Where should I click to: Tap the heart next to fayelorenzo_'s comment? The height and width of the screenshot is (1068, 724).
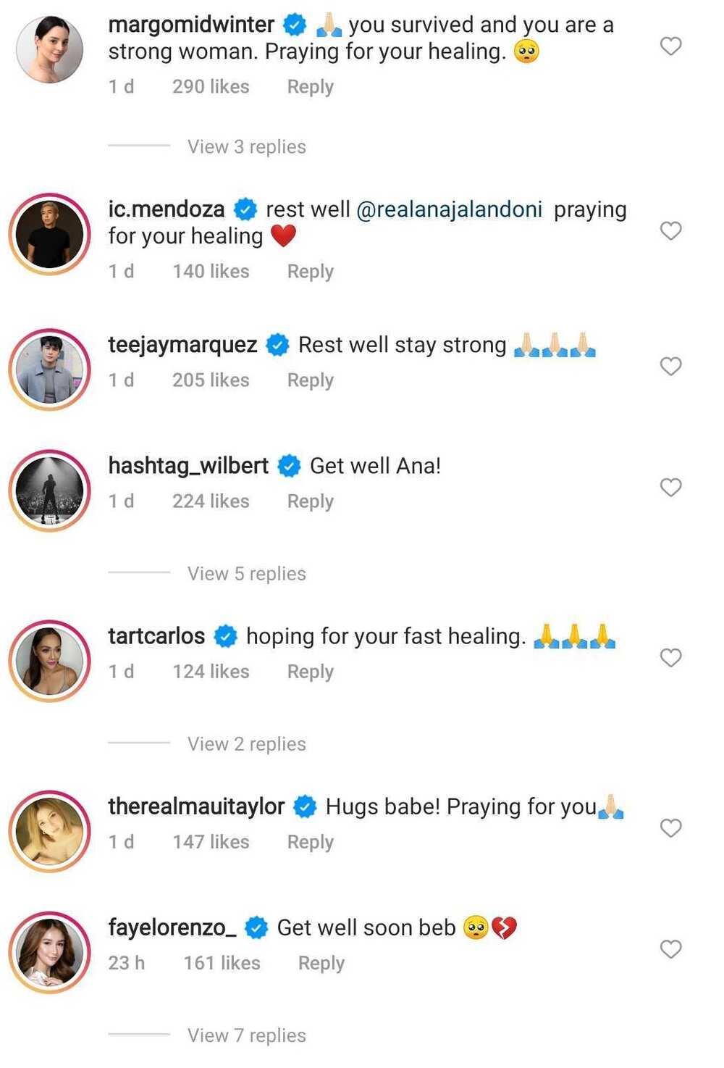click(670, 949)
